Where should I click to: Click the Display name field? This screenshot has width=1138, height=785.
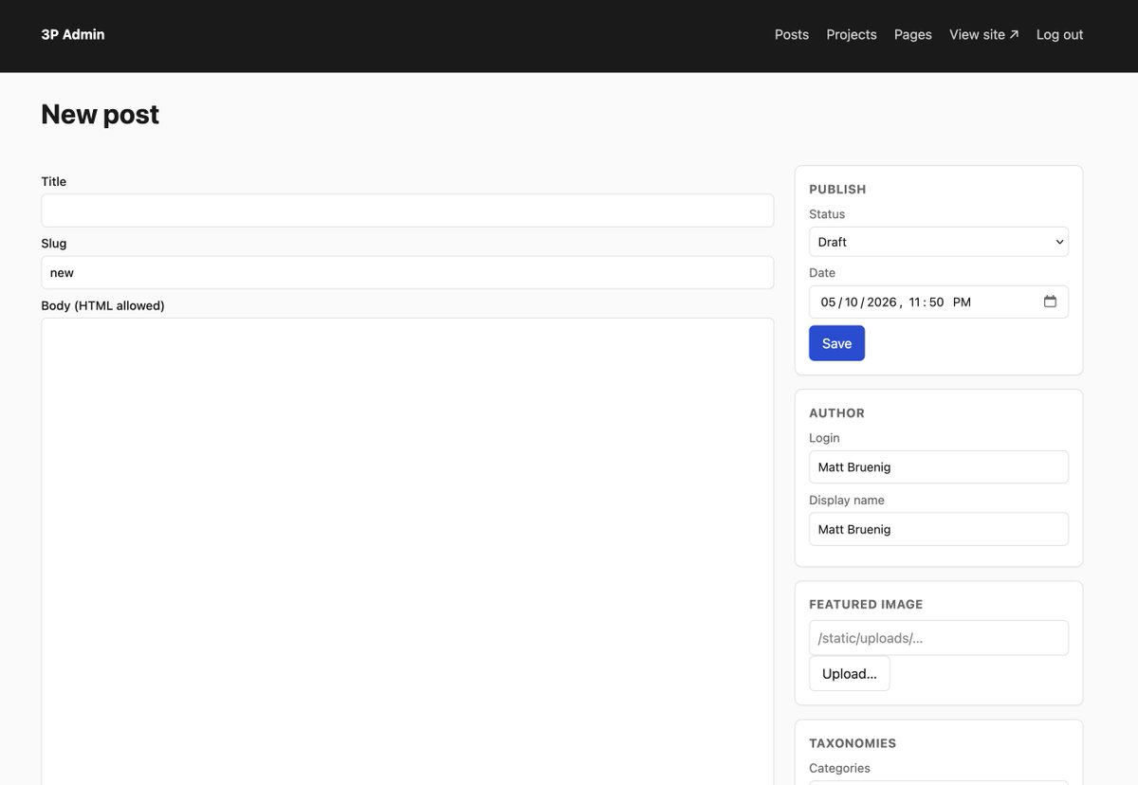click(x=939, y=529)
